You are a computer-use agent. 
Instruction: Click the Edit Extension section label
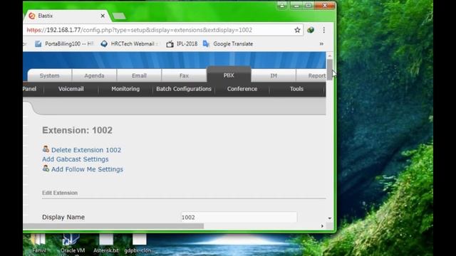tap(60, 193)
